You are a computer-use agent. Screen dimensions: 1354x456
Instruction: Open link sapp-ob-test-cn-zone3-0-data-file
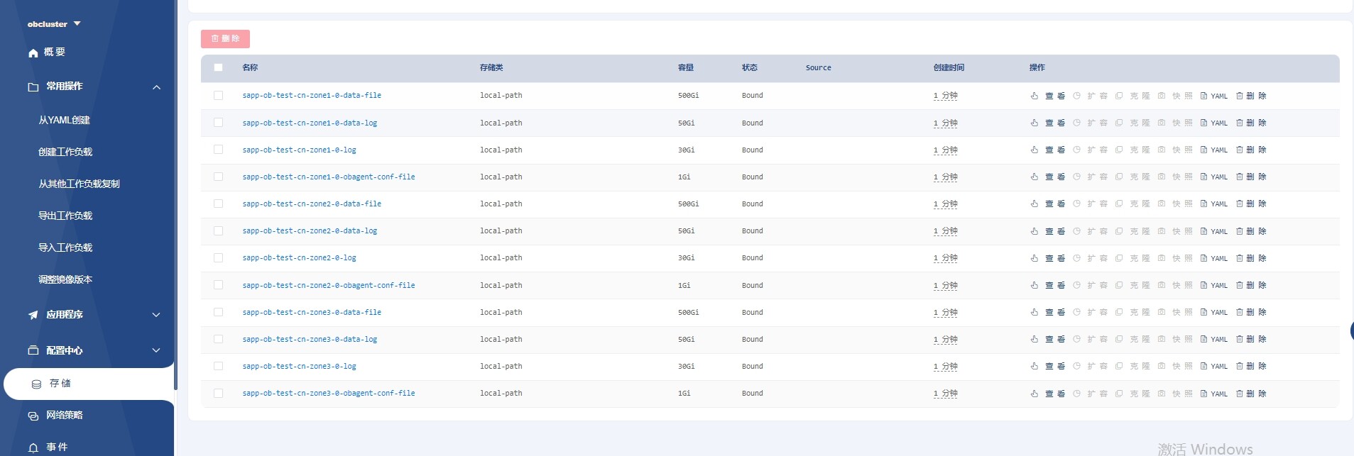coord(312,312)
